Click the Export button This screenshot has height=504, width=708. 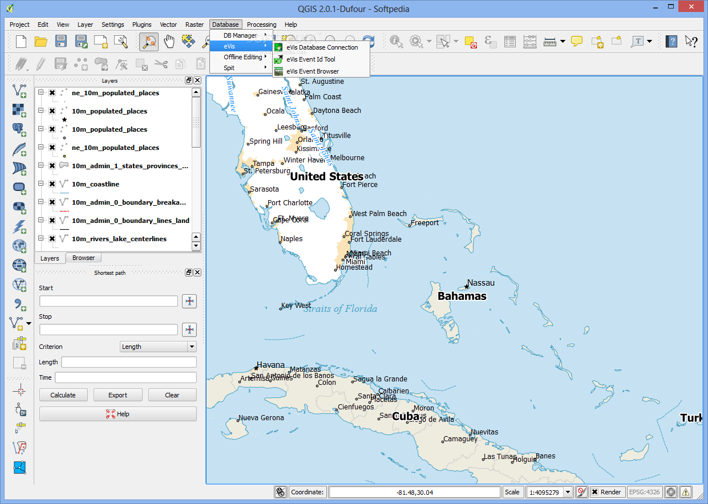(118, 395)
